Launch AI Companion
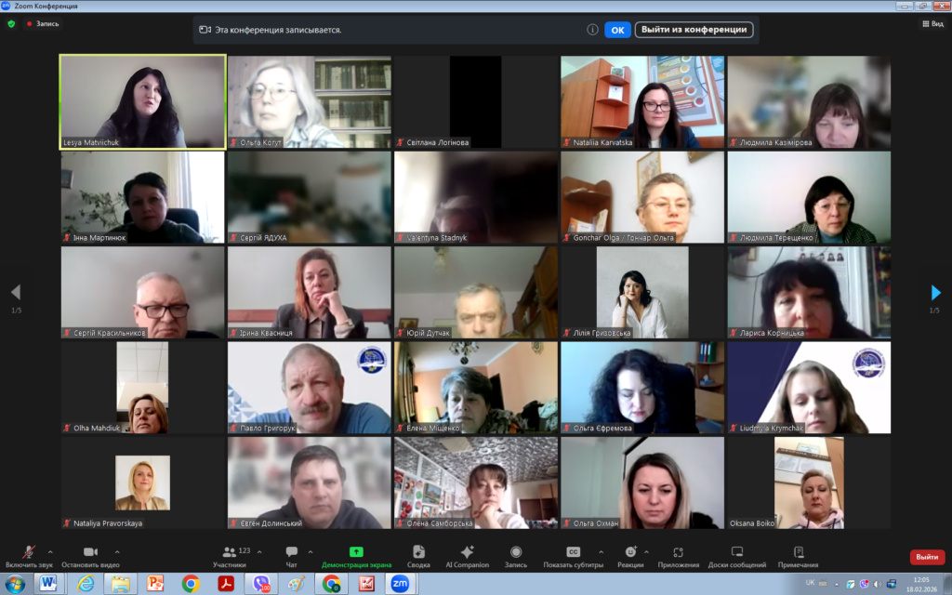This screenshot has width=952, height=595. coord(467,552)
